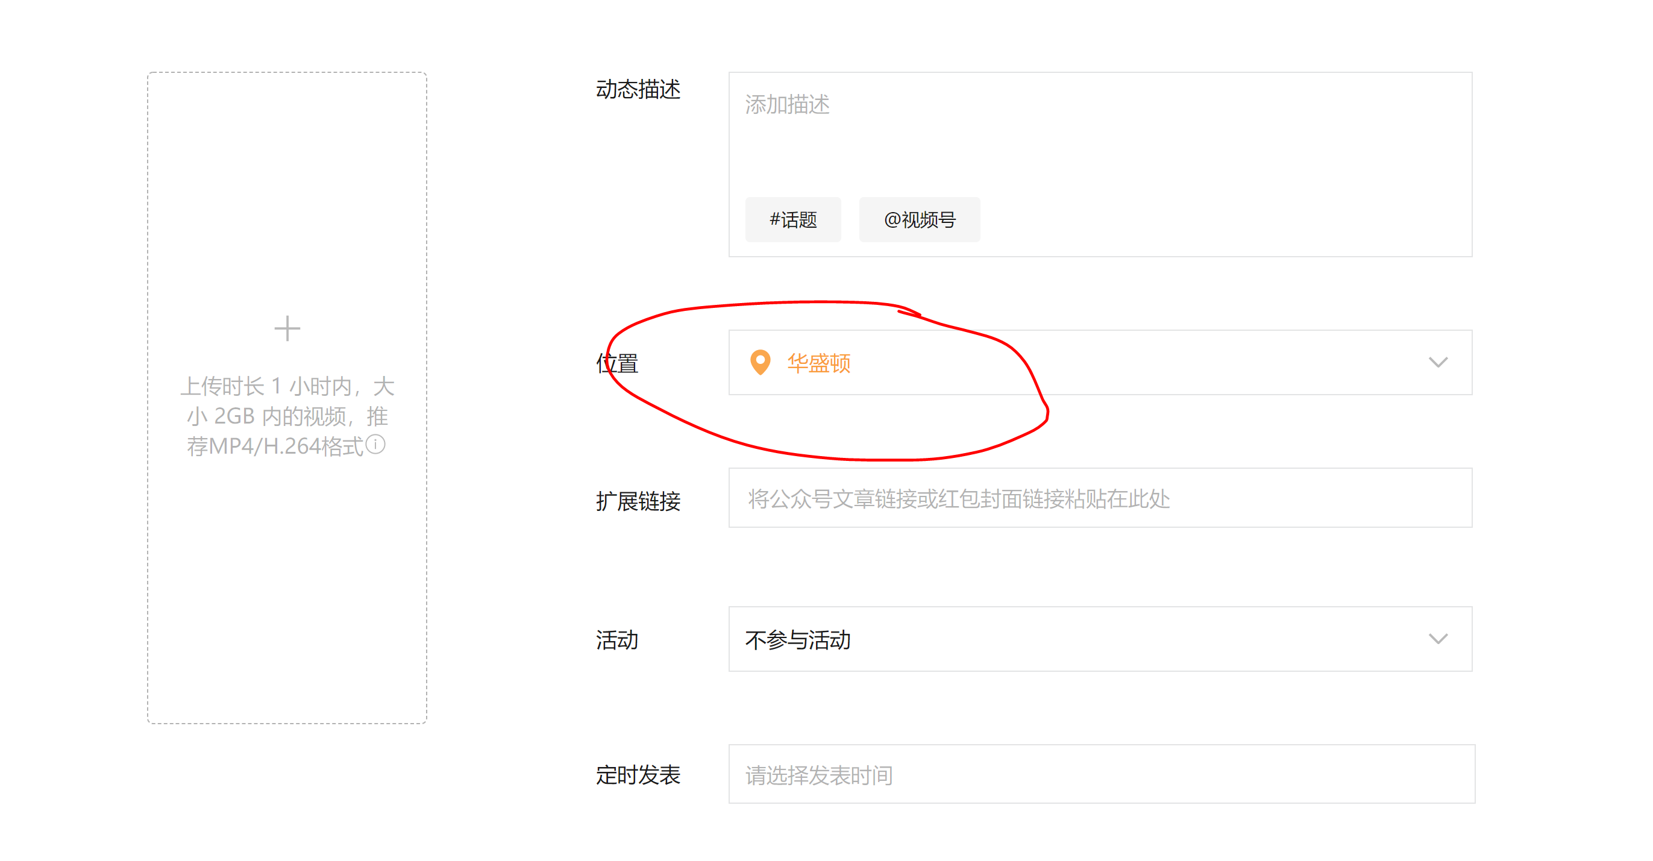Screen dimensions: 1653x861
Task: Click the plus icon to upload video
Action: point(287,328)
